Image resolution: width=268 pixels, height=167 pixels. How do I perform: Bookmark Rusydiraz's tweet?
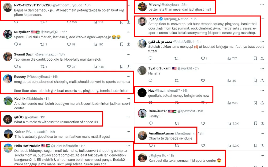122,44
